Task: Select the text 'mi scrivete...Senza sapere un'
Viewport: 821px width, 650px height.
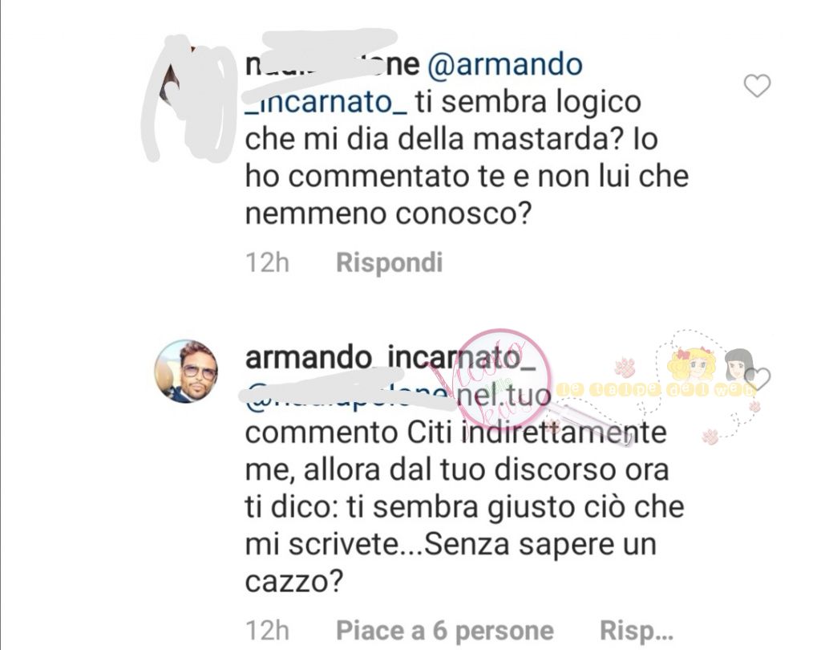Action: pyautogui.click(x=451, y=544)
